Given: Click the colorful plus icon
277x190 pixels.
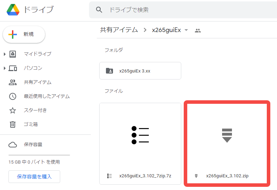Looking at the screenshot, I should click(13, 34).
